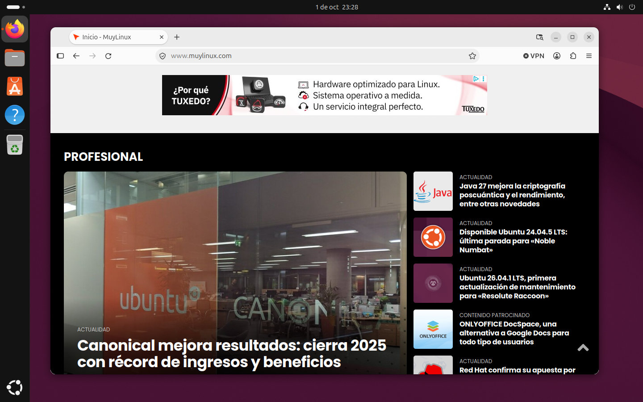
Task: Click the TUXEDO logo in the ad
Action: (x=473, y=109)
